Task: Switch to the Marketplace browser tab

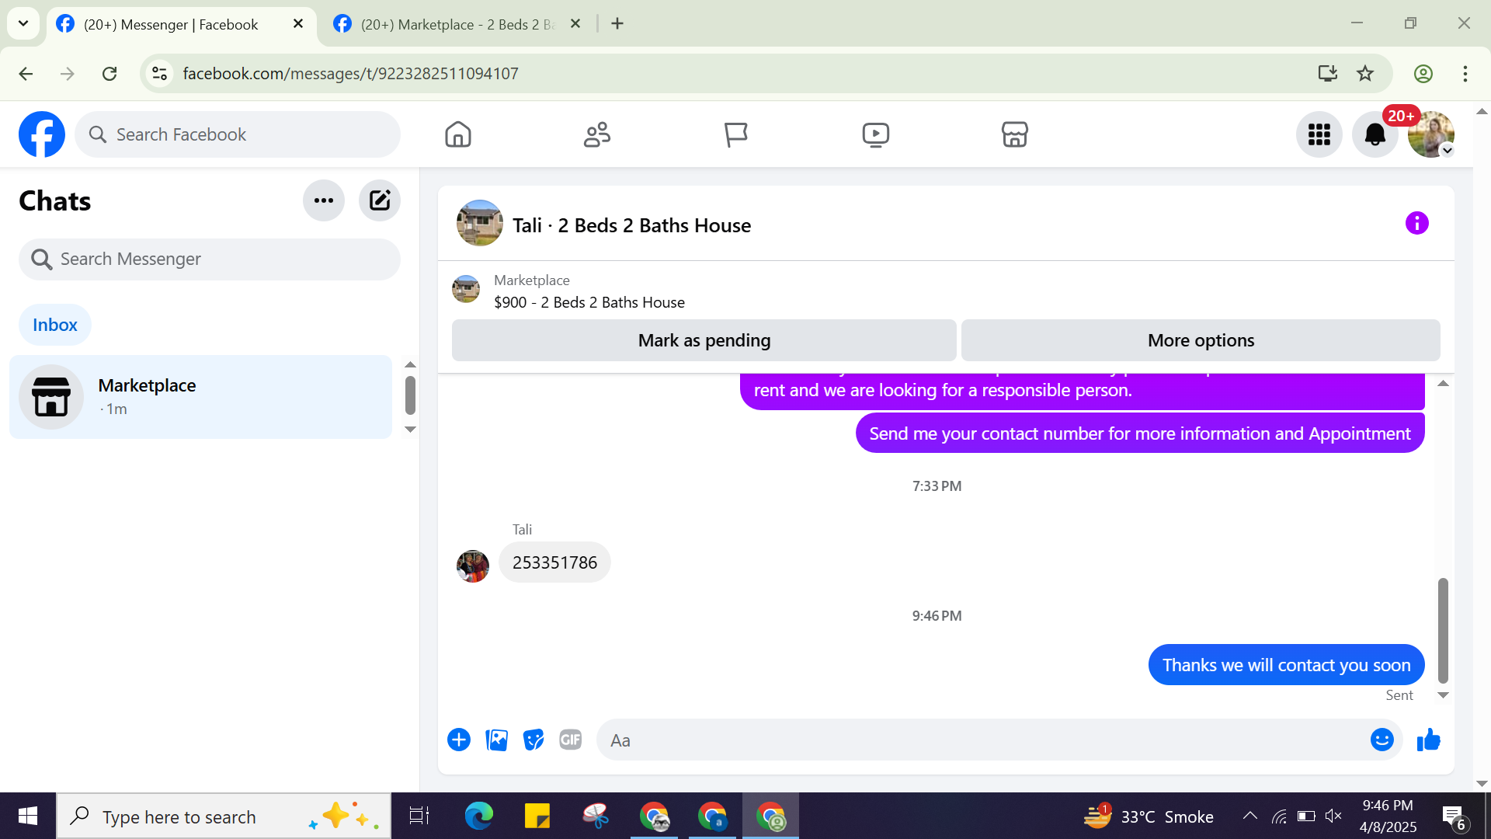Action: point(458,24)
